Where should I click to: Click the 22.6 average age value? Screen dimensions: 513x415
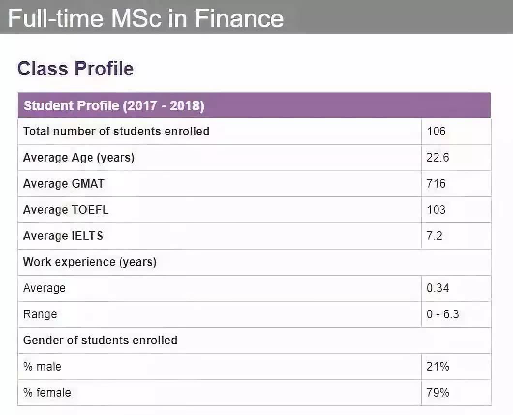pyautogui.click(x=438, y=158)
